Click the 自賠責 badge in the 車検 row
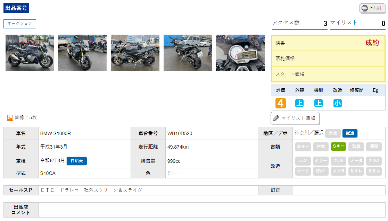Screen dimensions: 388x221 point(77,161)
